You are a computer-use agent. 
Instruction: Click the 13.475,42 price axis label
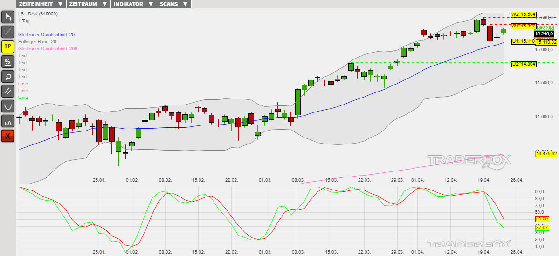click(546, 154)
